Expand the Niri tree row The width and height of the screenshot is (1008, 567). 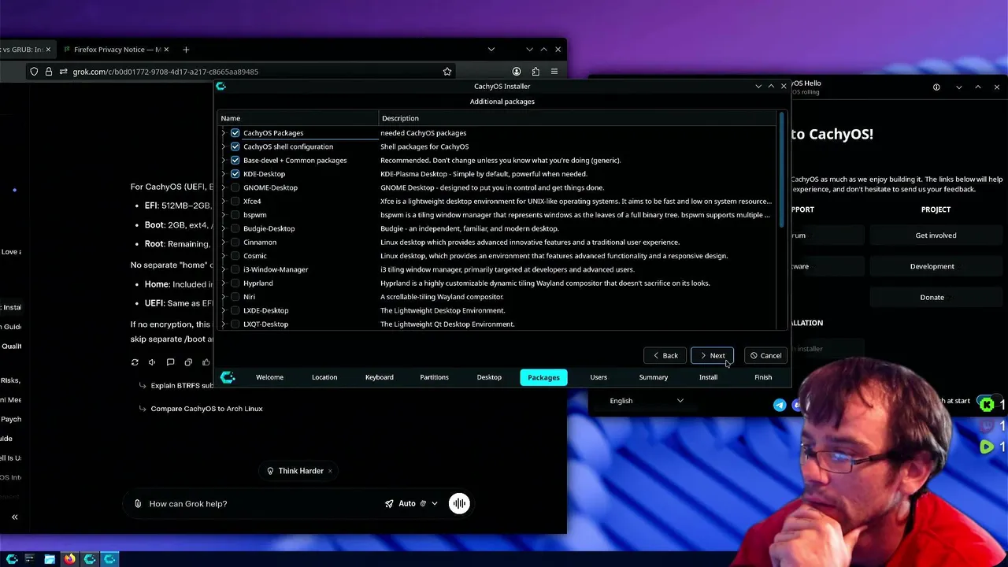224,297
